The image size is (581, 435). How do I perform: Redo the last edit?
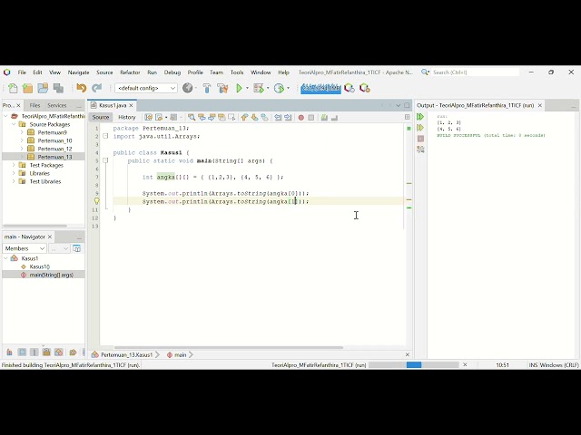pyautogui.click(x=96, y=88)
